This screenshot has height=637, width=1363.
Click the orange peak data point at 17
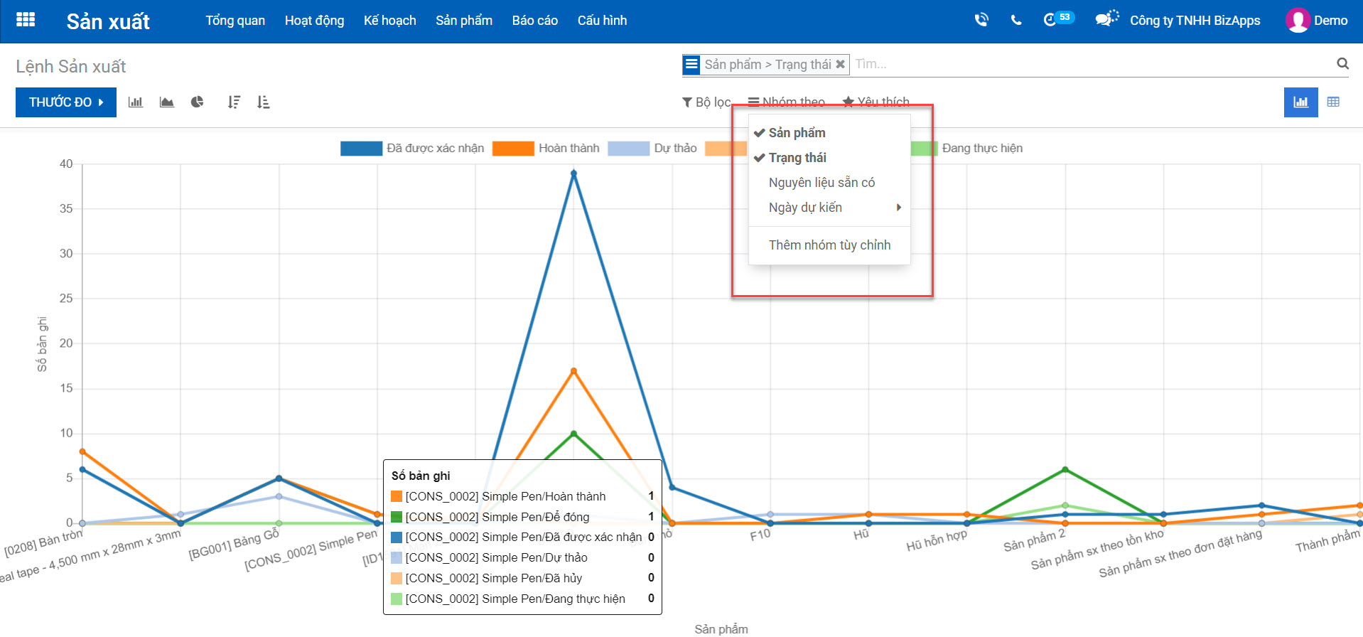tap(573, 371)
